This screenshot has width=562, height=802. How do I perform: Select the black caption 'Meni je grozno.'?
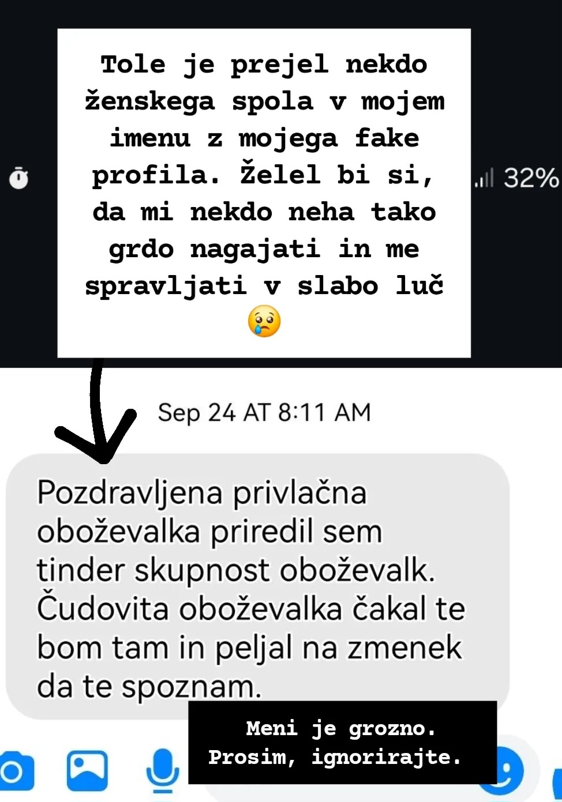342,743
